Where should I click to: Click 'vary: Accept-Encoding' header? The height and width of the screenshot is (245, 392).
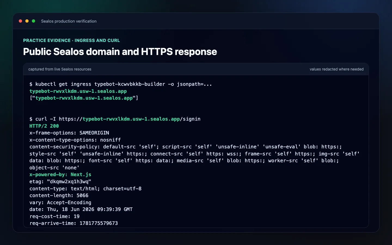click(x=60, y=203)
